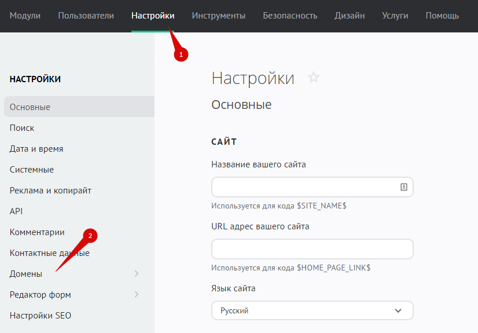Expand the Домены submenu chevron

[137, 273]
